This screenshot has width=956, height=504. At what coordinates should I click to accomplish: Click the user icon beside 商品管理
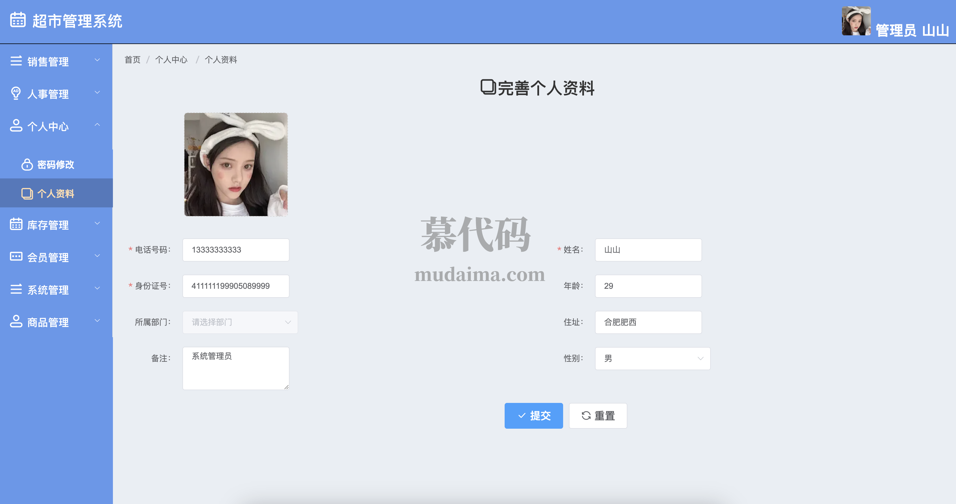16,321
